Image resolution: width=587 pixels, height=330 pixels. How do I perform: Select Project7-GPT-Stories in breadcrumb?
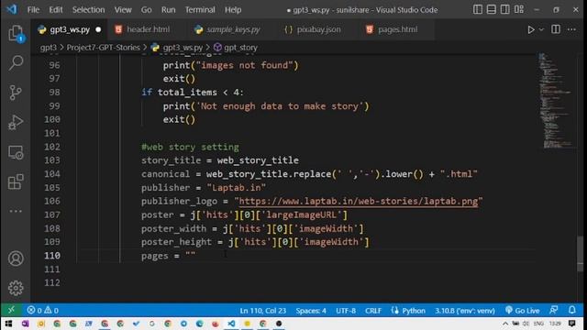pyautogui.click(x=103, y=48)
